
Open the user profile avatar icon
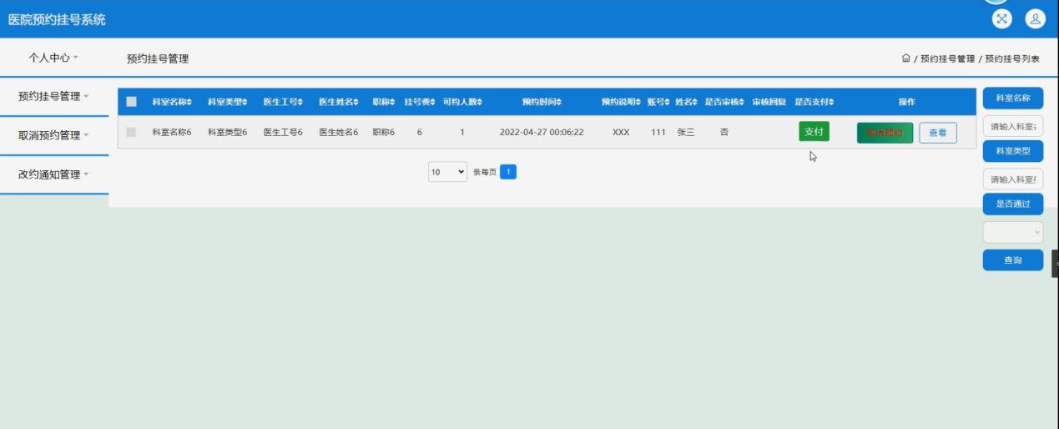[1036, 19]
